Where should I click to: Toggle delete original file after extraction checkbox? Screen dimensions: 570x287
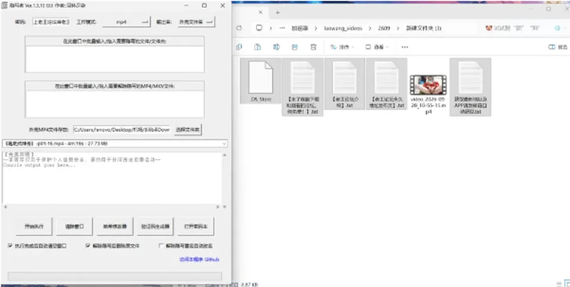[x=88, y=245]
